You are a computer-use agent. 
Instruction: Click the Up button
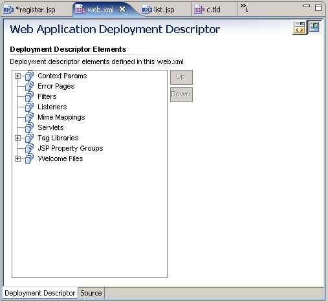(x=181, y=77)
